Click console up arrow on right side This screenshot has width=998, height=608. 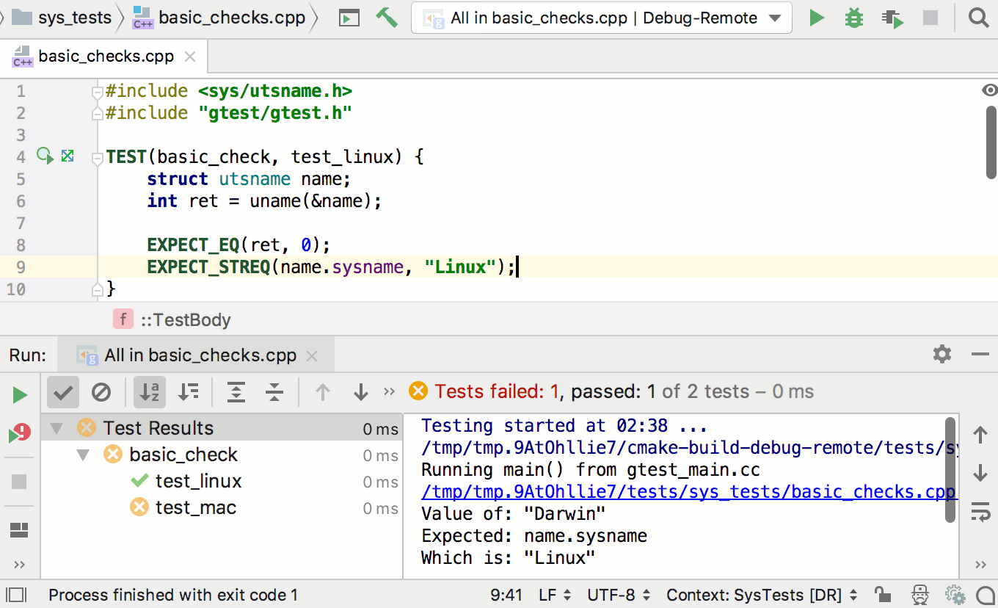(x=980, y=435)
